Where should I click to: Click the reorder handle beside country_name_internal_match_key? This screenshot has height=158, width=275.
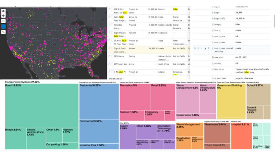209,48
